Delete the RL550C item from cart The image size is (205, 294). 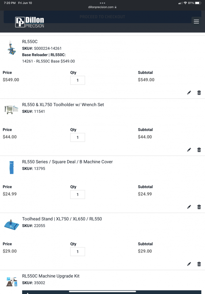tap(199, 93)
